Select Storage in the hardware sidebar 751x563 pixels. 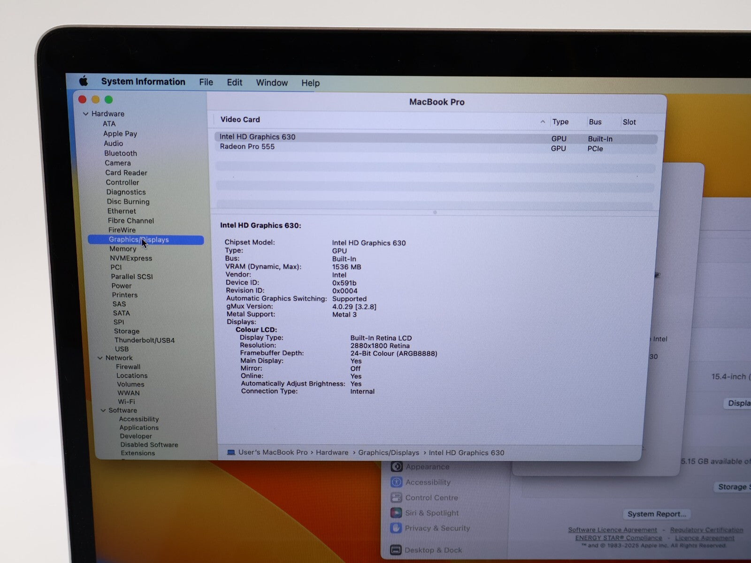pyautogui.click(x=127, y=331)
